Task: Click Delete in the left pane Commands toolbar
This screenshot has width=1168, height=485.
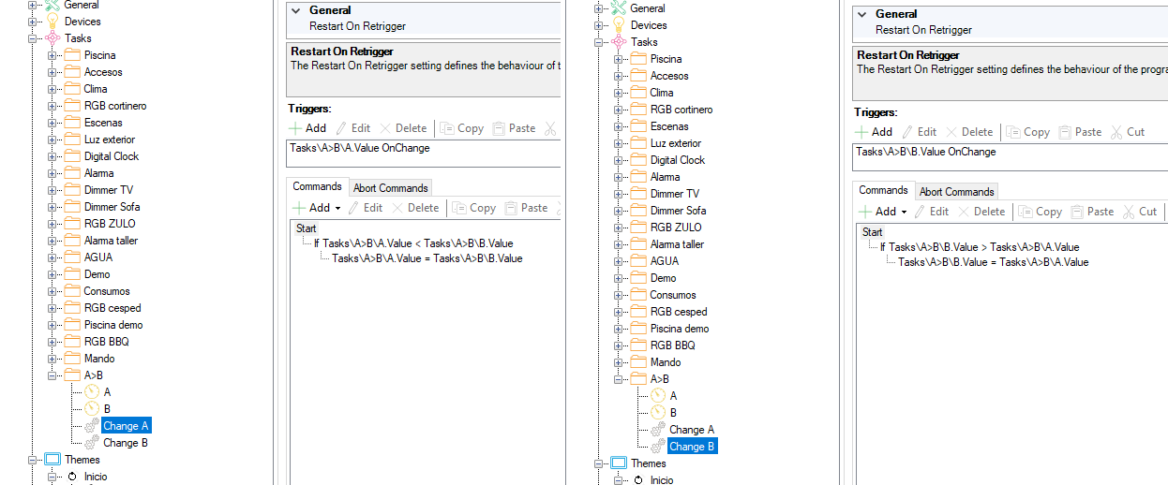Action: tap(415, 208)
